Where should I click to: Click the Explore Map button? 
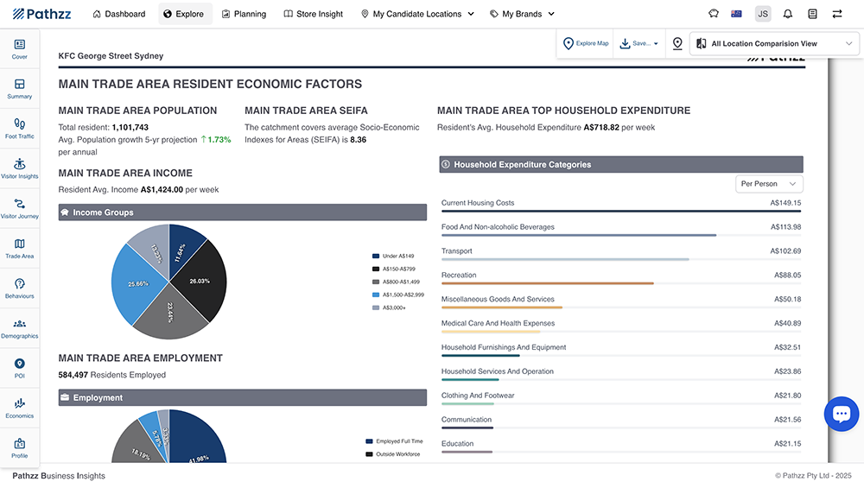click(586, 43)
